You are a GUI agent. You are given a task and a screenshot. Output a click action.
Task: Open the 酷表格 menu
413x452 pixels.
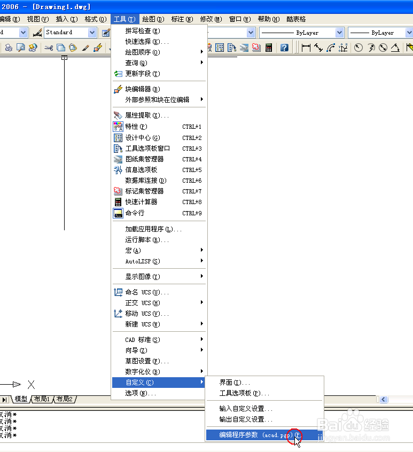click(x=297, y=19)
